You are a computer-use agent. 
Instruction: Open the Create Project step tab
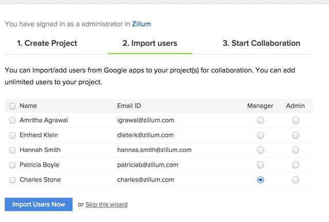pos(47,43)
